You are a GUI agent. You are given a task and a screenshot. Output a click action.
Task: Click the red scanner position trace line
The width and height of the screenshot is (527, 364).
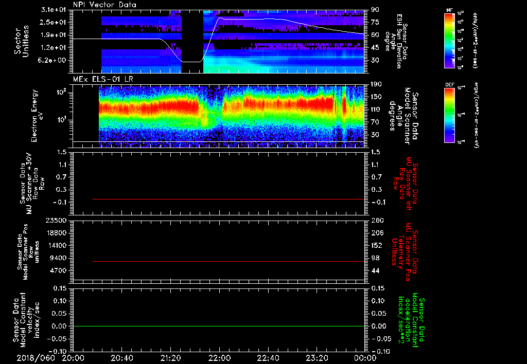coord(229,261)
